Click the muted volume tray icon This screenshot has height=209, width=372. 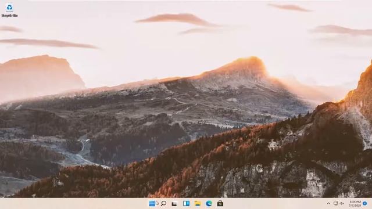pyautogui.click(x=342, y=204)
